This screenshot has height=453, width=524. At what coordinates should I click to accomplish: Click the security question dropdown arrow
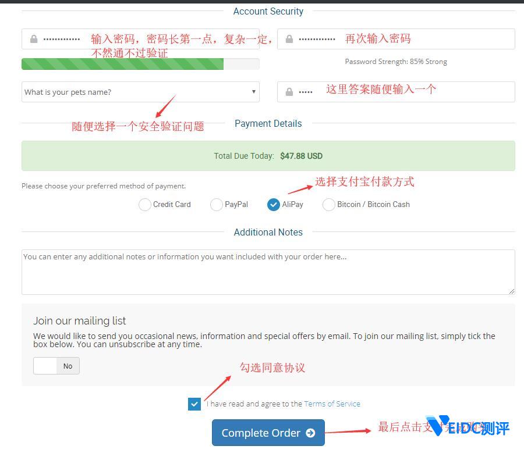253,92
